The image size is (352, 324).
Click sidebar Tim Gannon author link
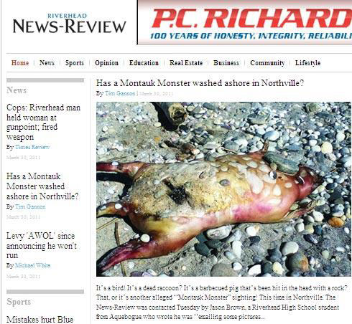(30, 206)
